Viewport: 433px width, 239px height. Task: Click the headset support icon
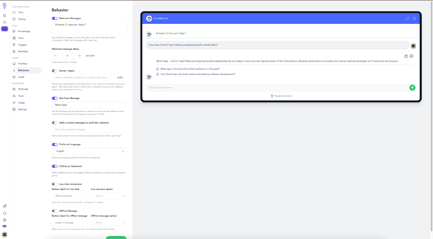pyautogui.click(x=5, y=213)
